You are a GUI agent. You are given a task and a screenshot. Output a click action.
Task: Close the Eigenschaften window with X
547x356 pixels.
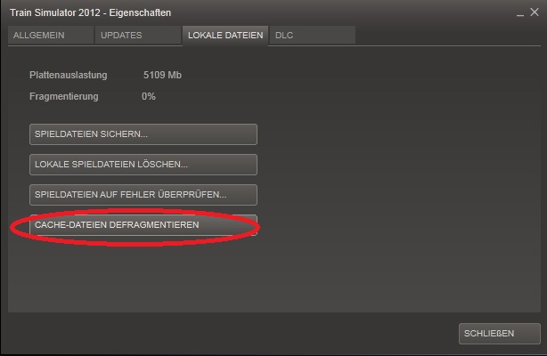click(x=535, y=12)
